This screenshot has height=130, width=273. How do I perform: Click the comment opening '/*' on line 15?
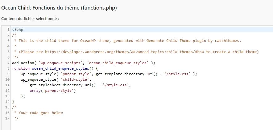14,107
